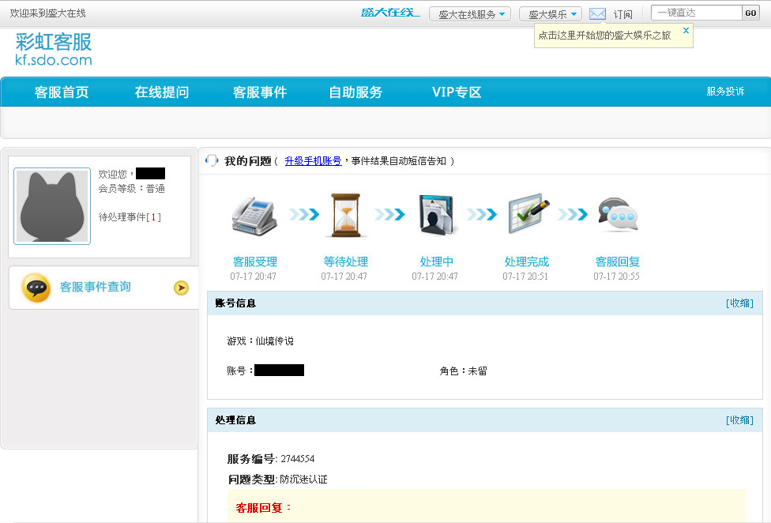The height and width of the screenshot is (523, 771).
Task: Click the service number 2744554
Action: [x=298, y=458]
